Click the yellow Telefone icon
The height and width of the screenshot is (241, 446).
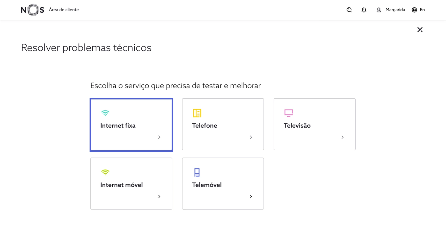pyautogui.click(x=197, y=113)
